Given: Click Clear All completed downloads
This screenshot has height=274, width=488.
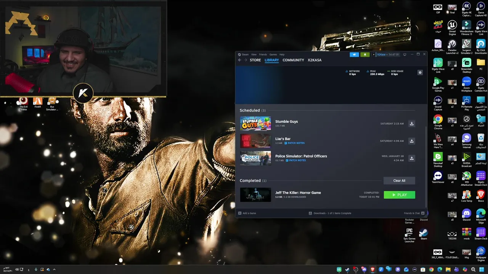Looking at the screenshot, I should tap(399, 181).
